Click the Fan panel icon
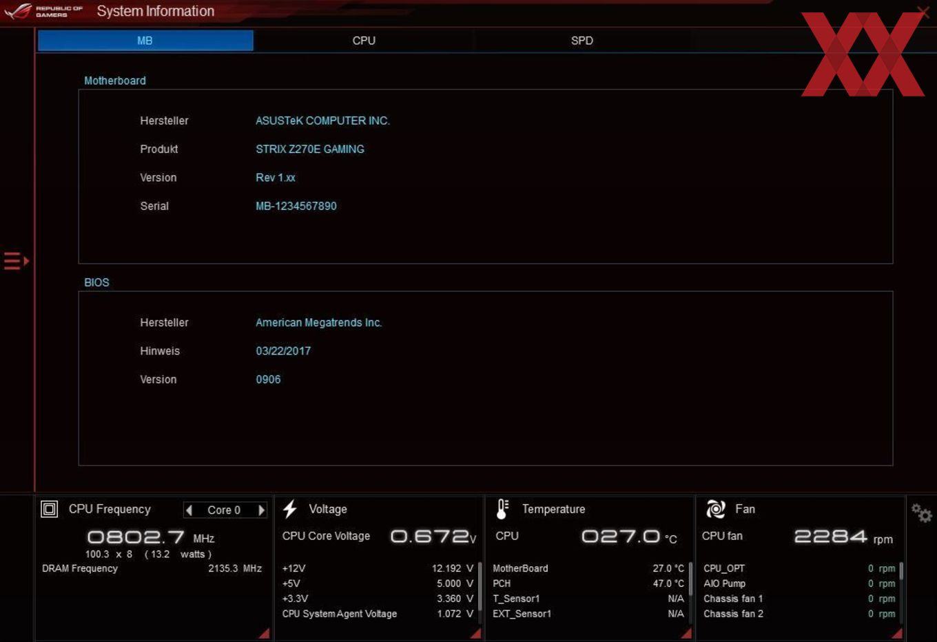This screenshot has width=937, height=642. [x=716, y=509]
